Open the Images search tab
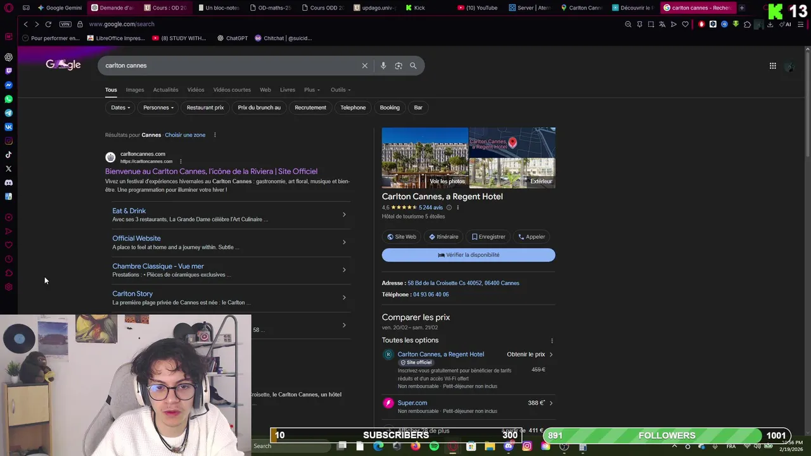This screenshot has width=811, height=456. [x=135, y=89]
